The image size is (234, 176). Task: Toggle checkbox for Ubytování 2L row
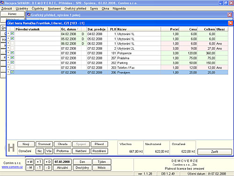coord(12,48)
